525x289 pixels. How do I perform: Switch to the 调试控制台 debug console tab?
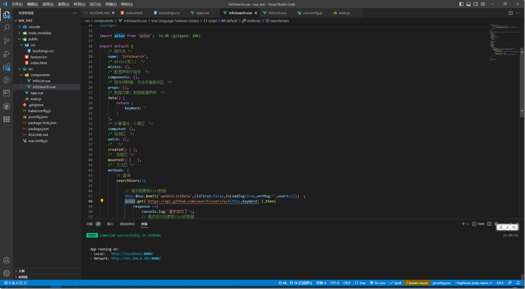tap(127, 224)
